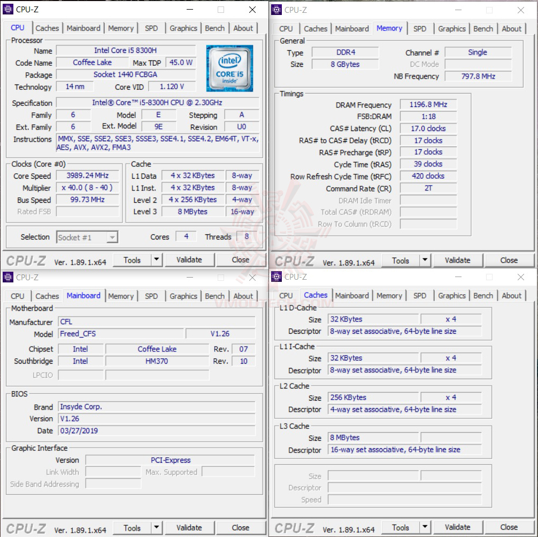Viewport: 538px width, 537px height.
Task: Switch to Mainboard tab in CPU window
Action: pos(83,28)
